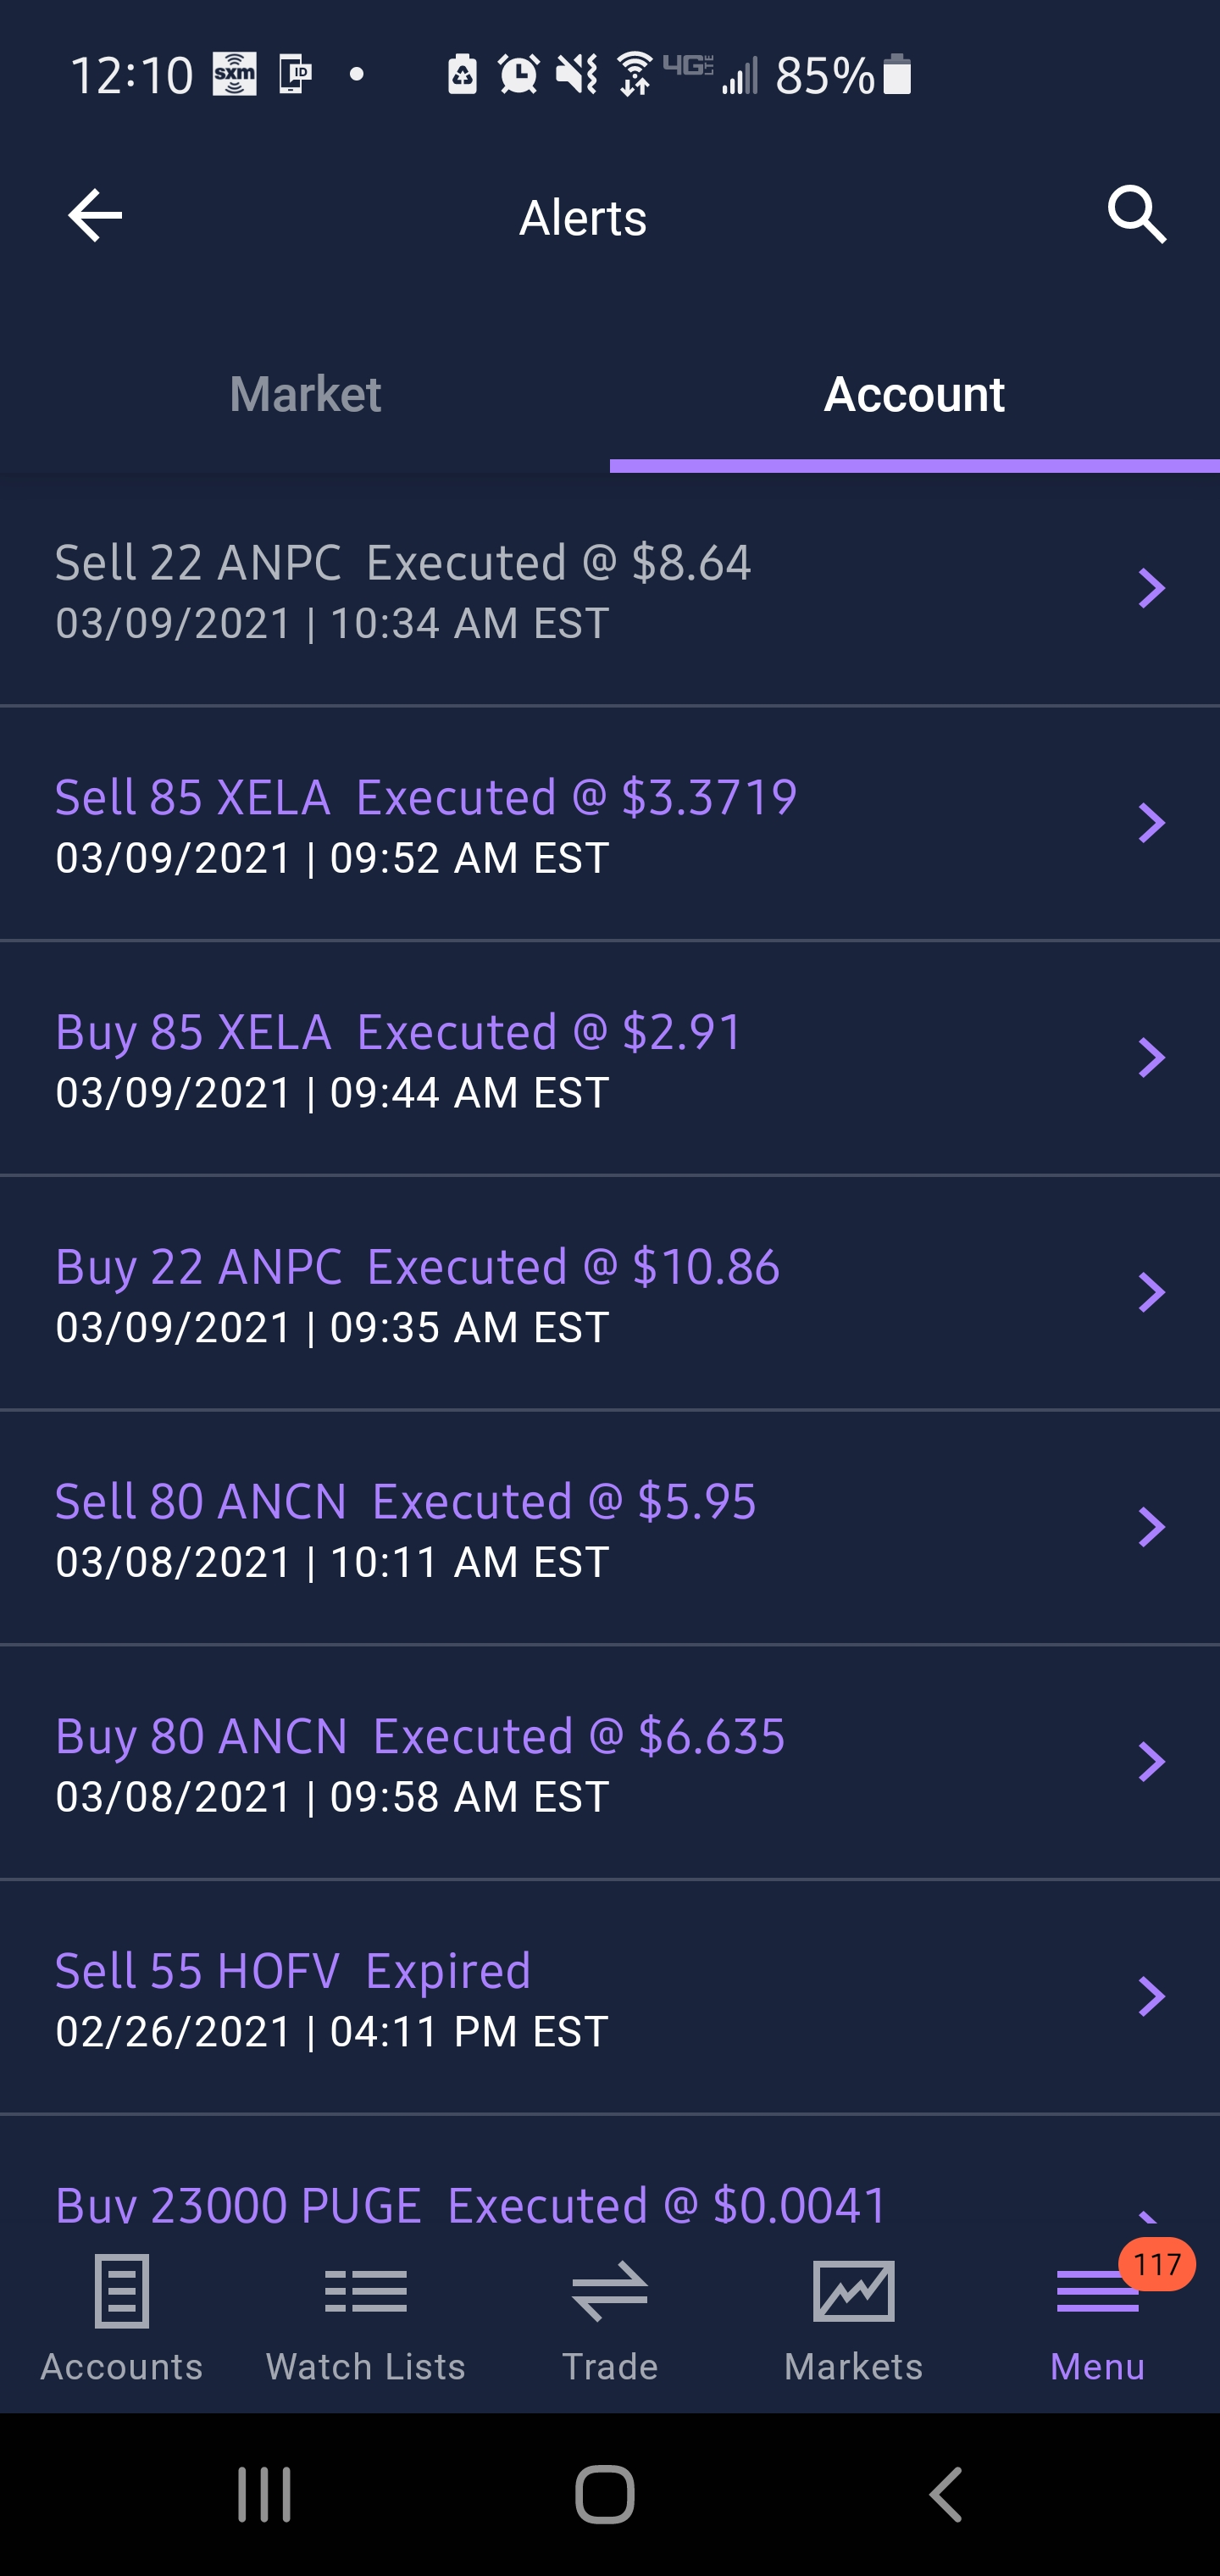This screenshot has height=2576, width=1220.
Task: Open Android recent apps button
Action: point(264,2494)
